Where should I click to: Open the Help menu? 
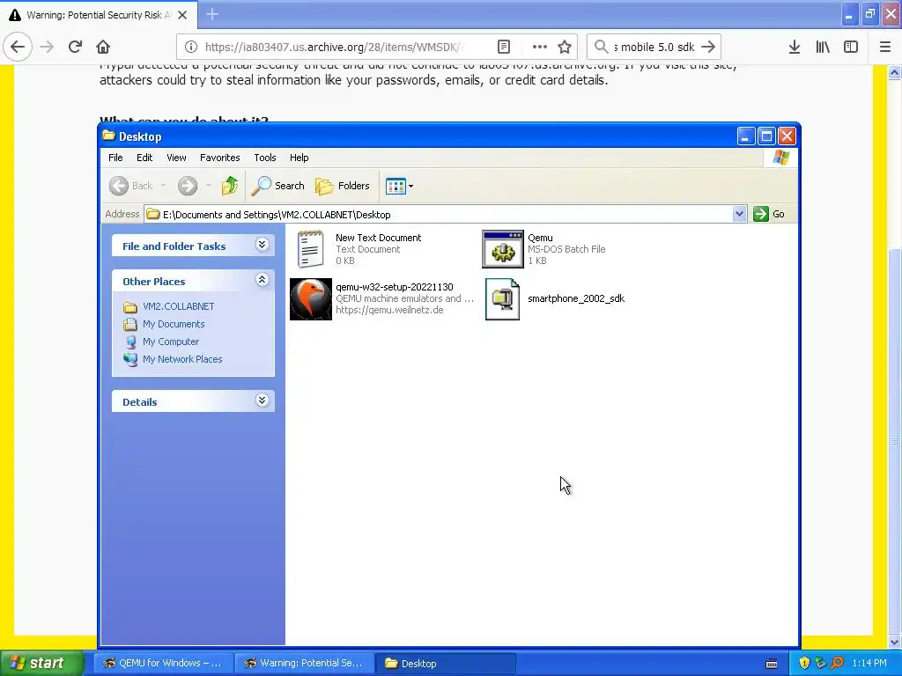299,158
